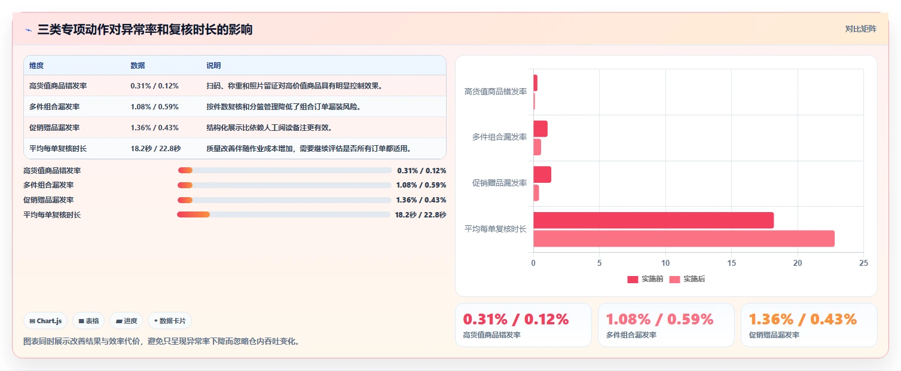901x371 pixels.
Task: Click the 高货值商品错发率 progress bar
Action: click(x=285, y=170)
